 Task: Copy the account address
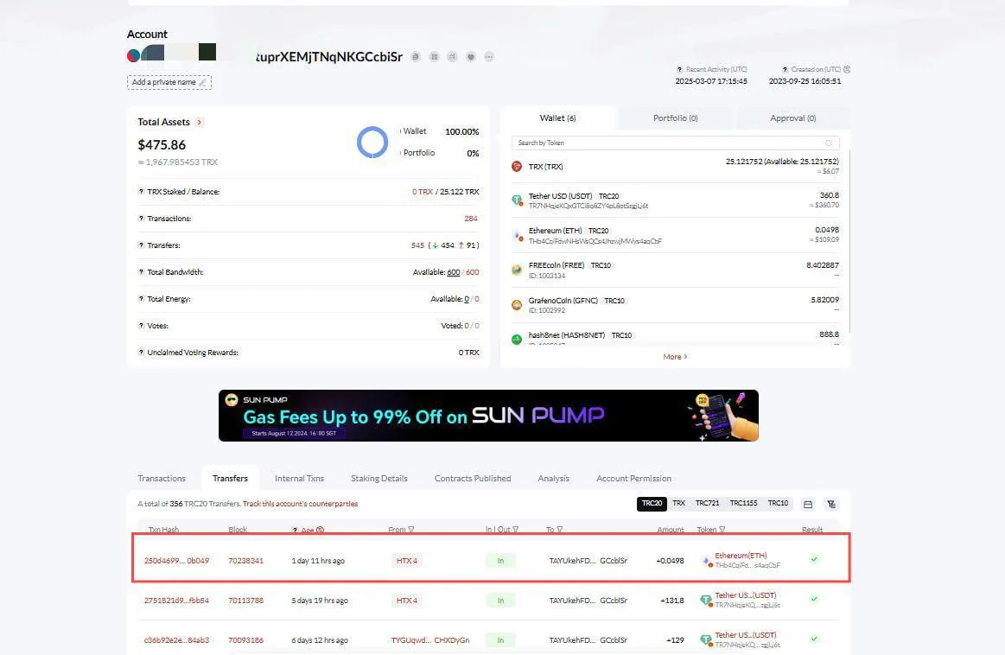pyautogui.click(x=416, y=56)
